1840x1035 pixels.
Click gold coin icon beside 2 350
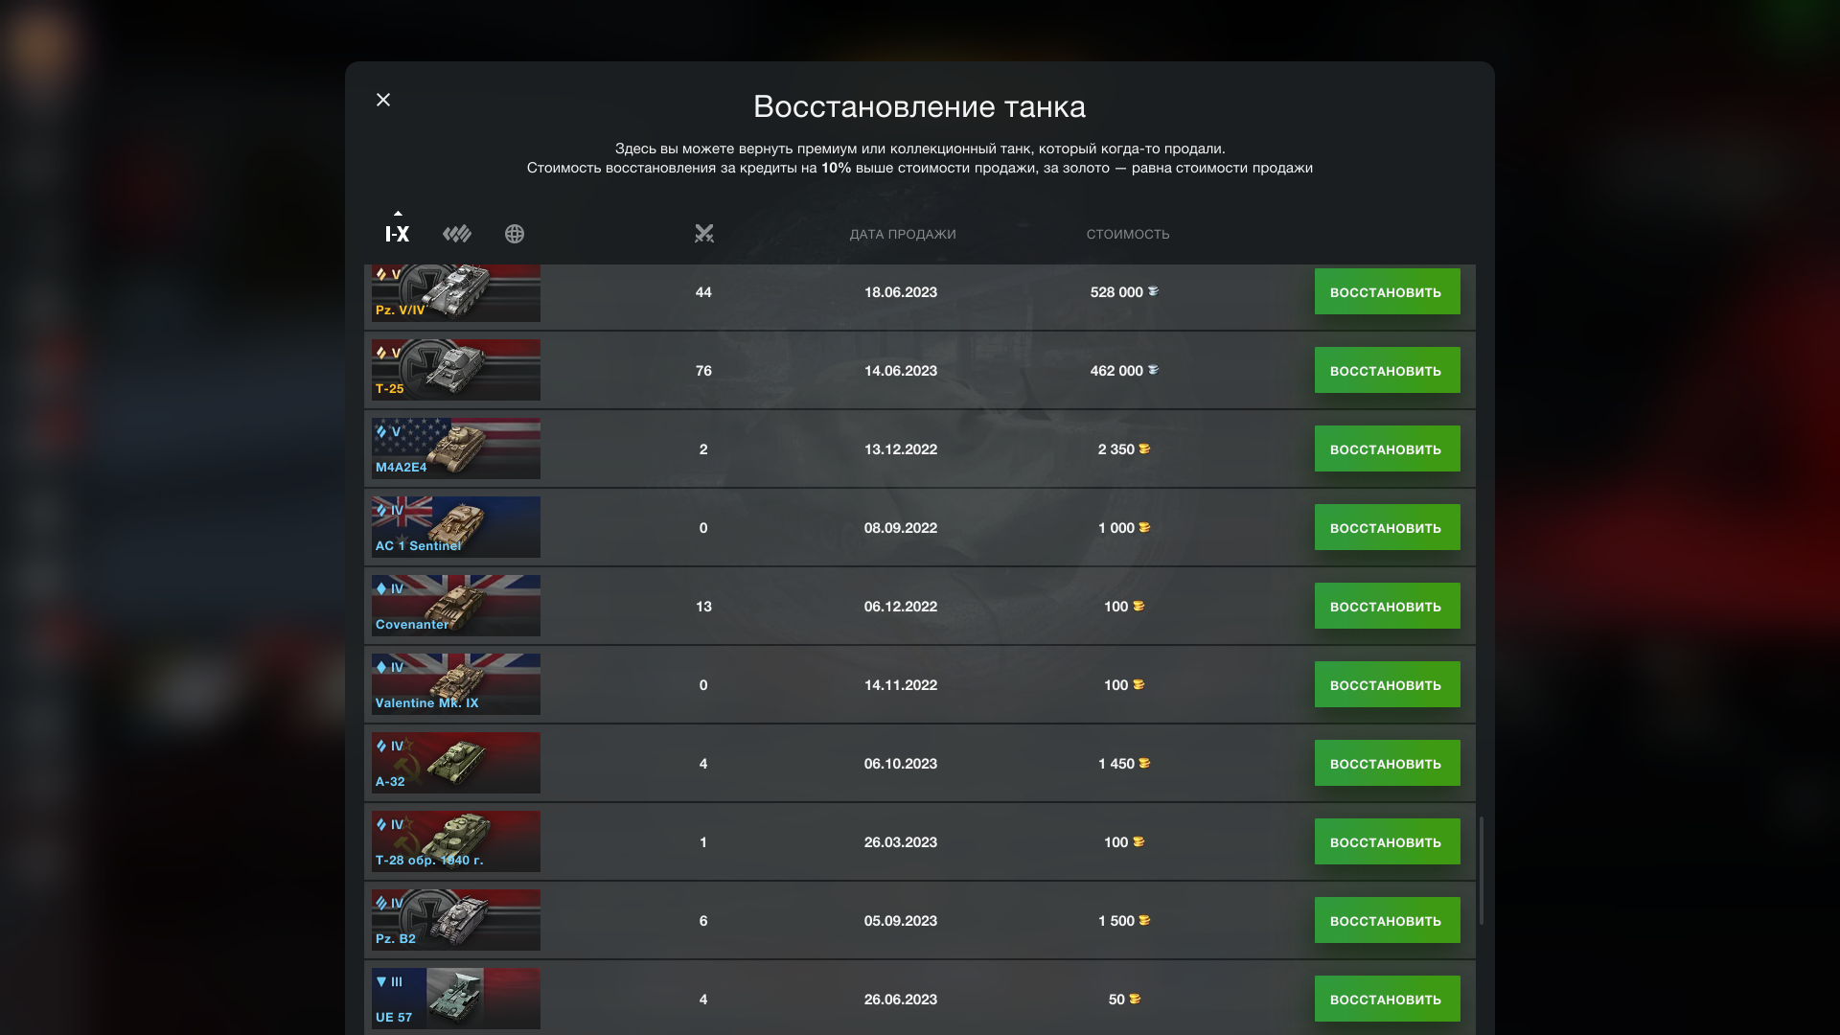(1144, 448)
